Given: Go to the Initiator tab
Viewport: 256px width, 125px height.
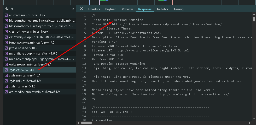Looking at the screenshot, I should (x=162, y=9).
